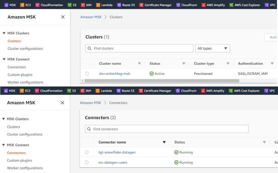Open the tgt-snowflake-datagen connector link

[x=117, y=152]
